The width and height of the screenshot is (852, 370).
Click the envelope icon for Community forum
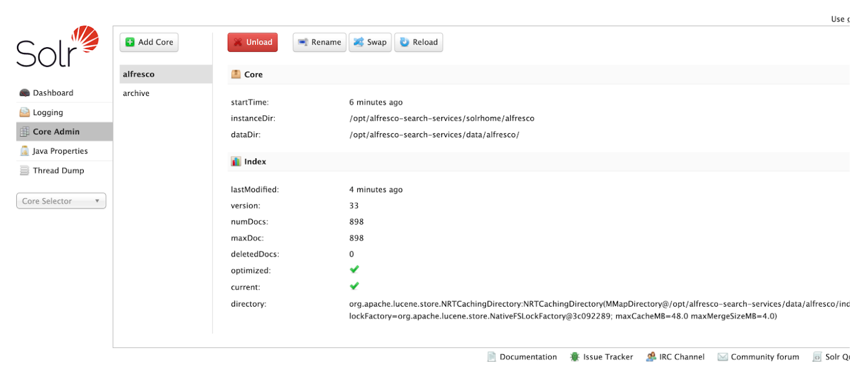[x=723, y=357]
